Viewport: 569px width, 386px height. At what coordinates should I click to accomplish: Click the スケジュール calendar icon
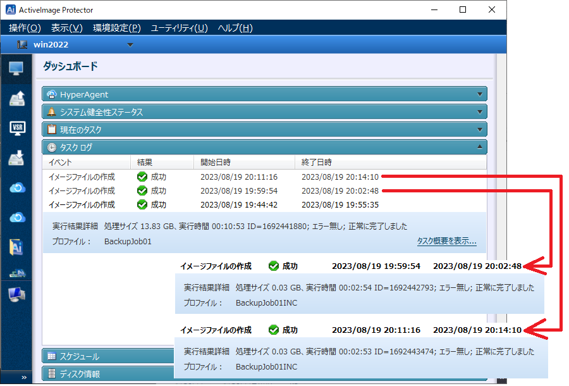coord(52,356)
